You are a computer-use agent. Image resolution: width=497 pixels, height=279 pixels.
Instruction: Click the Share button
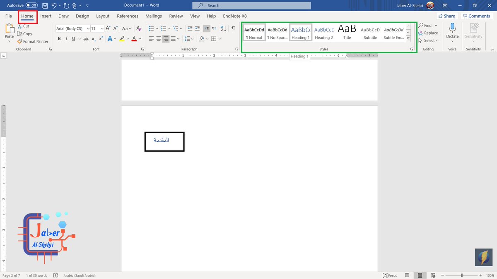coord(446,16)
